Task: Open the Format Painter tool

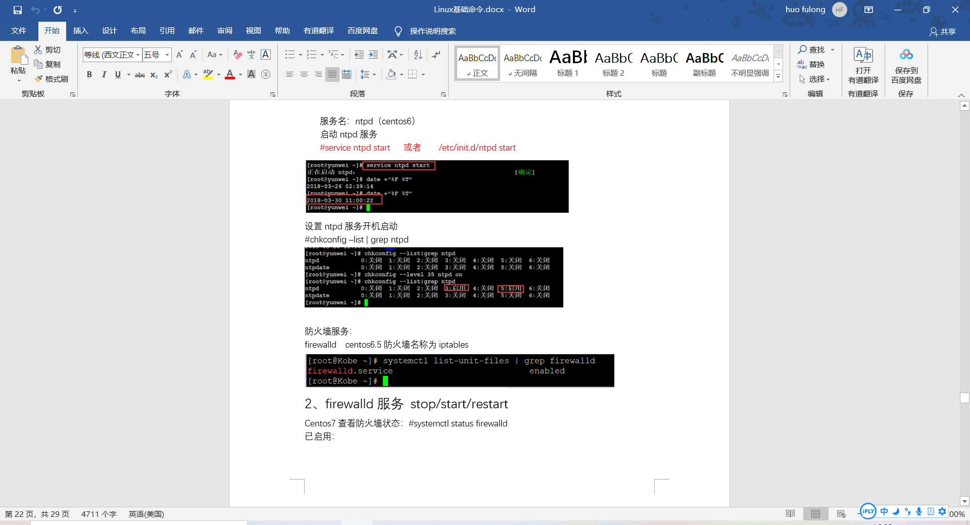Action: [x=52, y=79]
